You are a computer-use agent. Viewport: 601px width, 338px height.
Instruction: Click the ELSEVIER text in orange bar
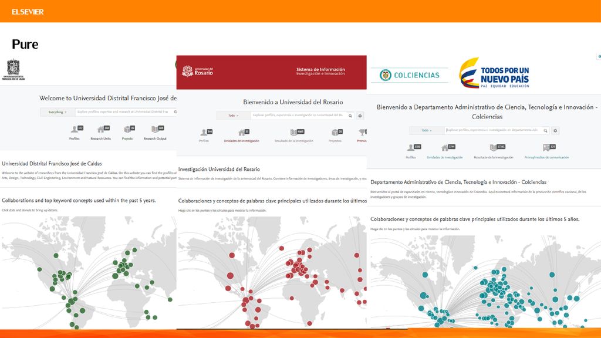(28, 12)
